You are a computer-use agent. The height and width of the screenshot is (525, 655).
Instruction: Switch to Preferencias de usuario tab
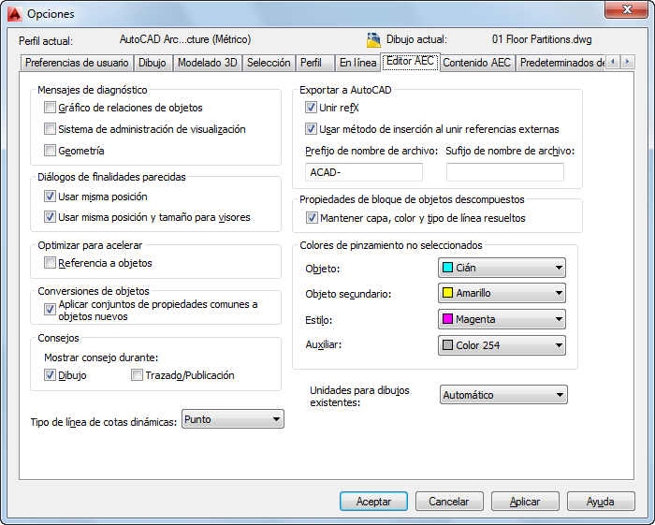point(77,63)
